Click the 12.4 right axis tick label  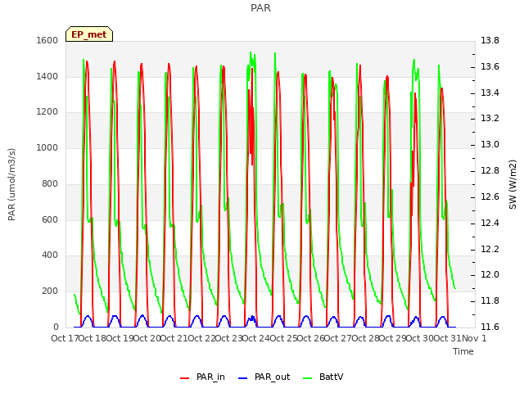point(490,223)
